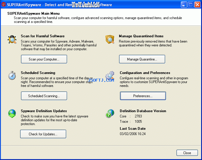The height and width of the screenshot is (160, 202).
Task: Click the Definition Database Version heading
Action: pyautogui.click(x=143, y=111)
